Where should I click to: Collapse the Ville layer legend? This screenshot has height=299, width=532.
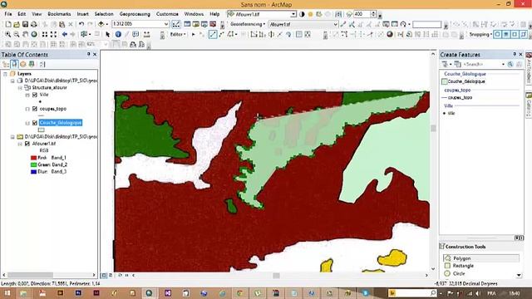coord(27,95)
